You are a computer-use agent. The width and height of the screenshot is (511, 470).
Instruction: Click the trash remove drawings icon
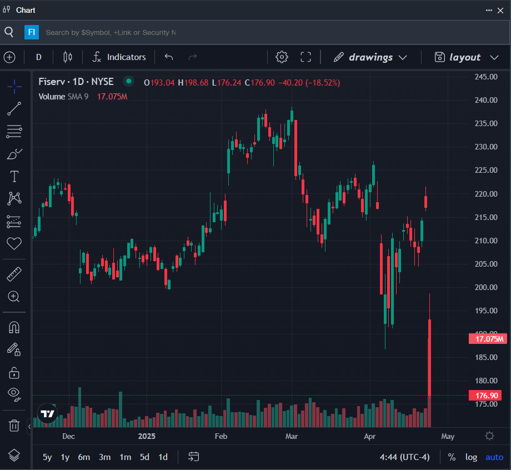tap(14, 426)
